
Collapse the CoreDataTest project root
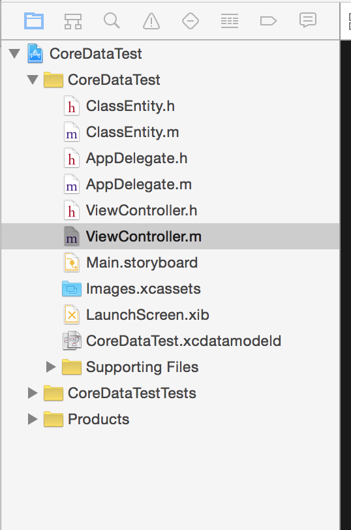coord(14,54)
